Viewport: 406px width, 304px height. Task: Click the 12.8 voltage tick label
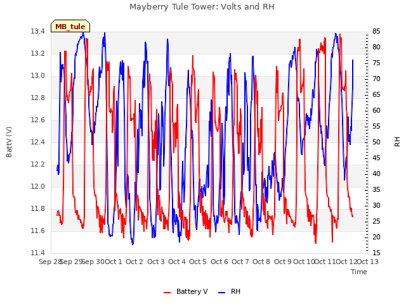(x=37, y=98)
